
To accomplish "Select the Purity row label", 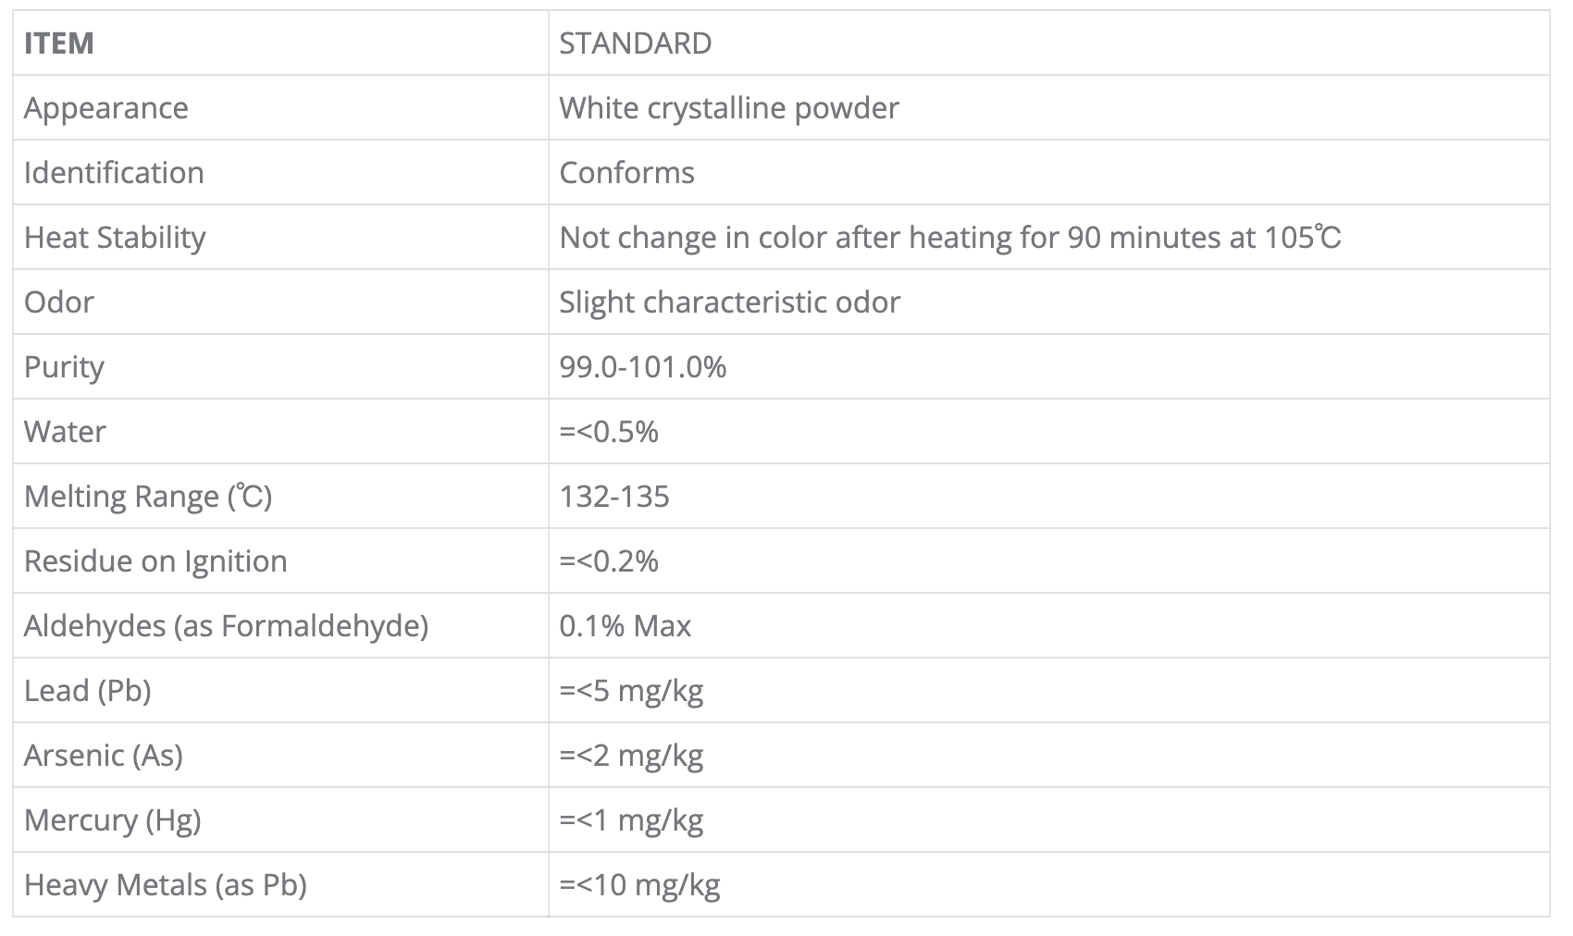I will click(x=64, y=367).
